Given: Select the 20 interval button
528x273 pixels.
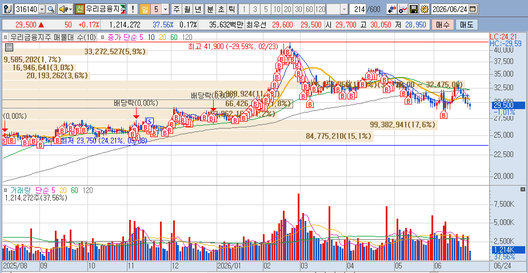Looking at the screenshot, I should (x=287, y=10).
